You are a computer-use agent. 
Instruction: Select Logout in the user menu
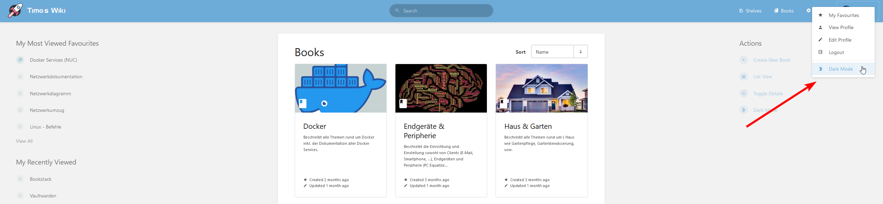[x=836, y=52]
